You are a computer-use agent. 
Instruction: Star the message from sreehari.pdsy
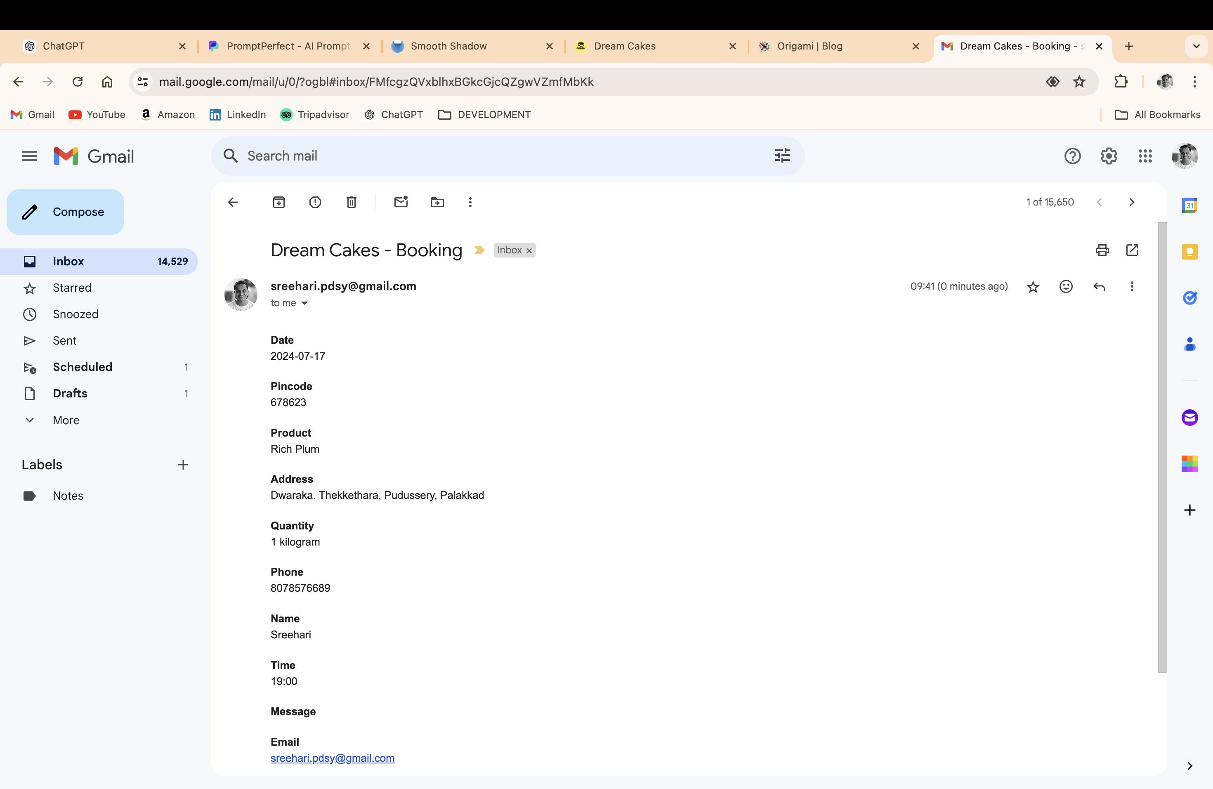tap(1033, 287)
